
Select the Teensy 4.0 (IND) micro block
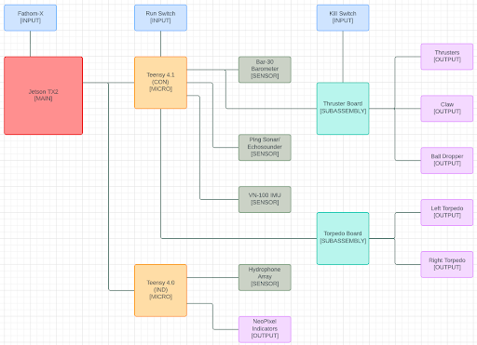tap(160, 290)
